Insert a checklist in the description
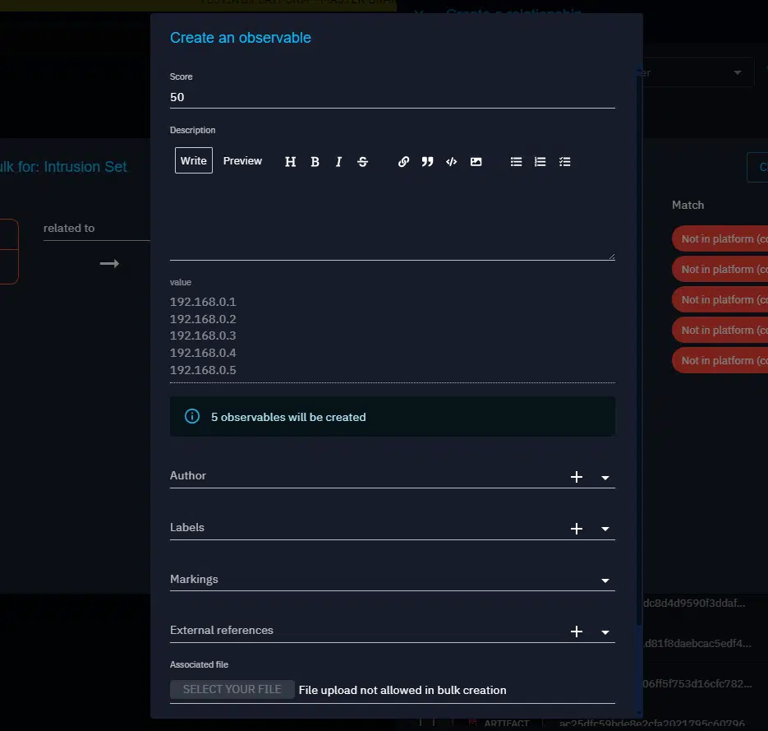 pyautogui.click(x=564, y=162)
